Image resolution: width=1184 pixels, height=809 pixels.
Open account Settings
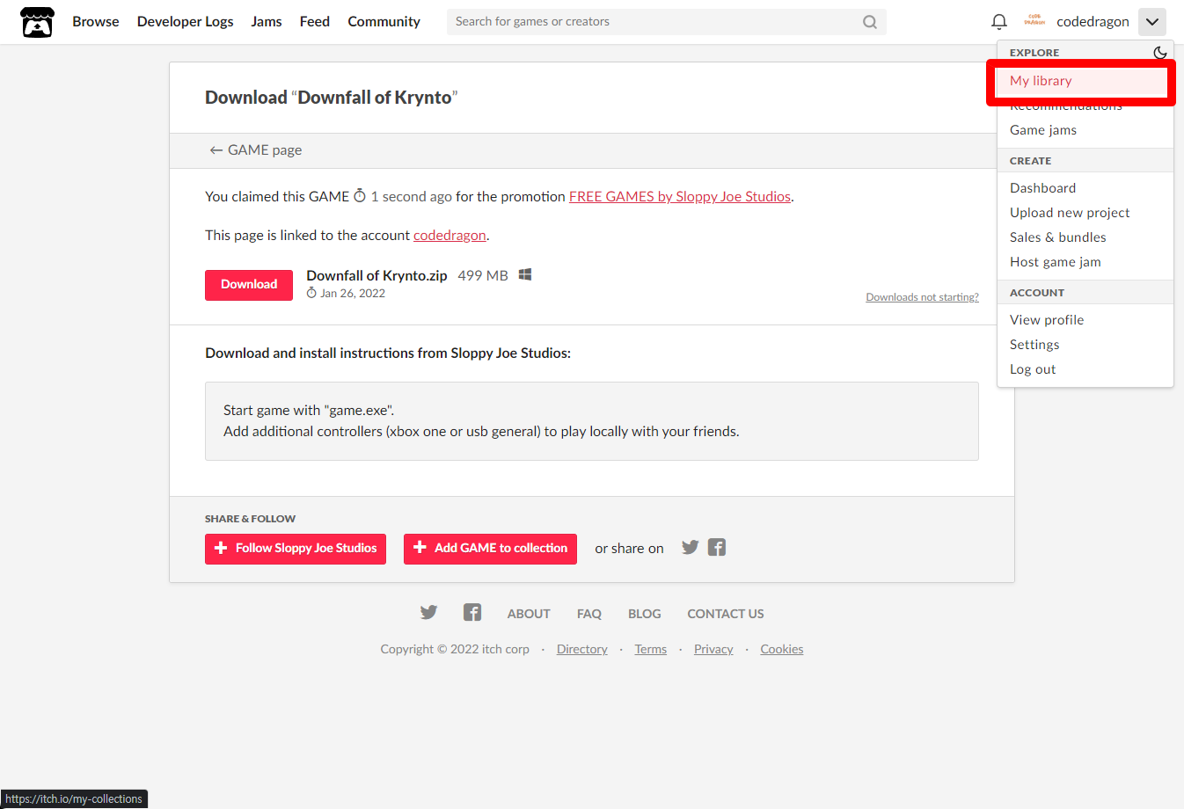click(x=1085, y=345)
